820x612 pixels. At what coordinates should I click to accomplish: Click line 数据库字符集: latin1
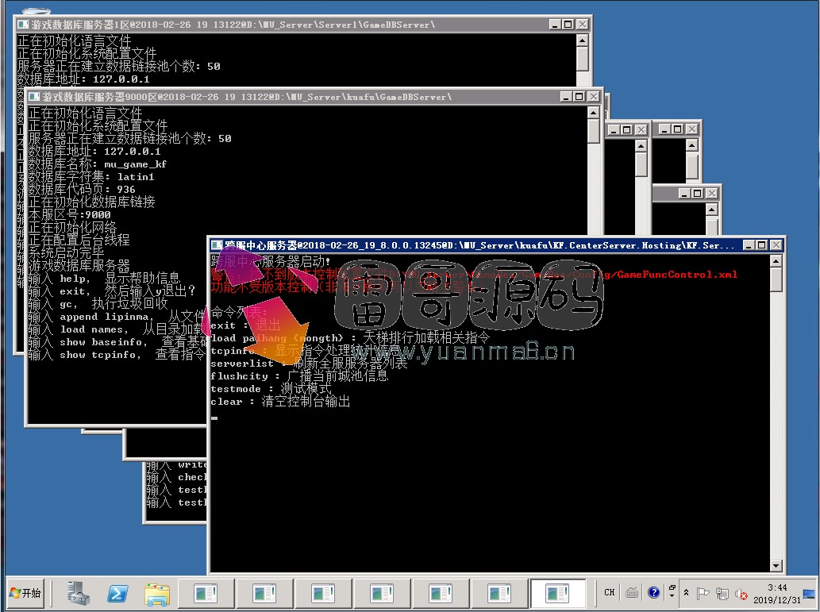91,177
